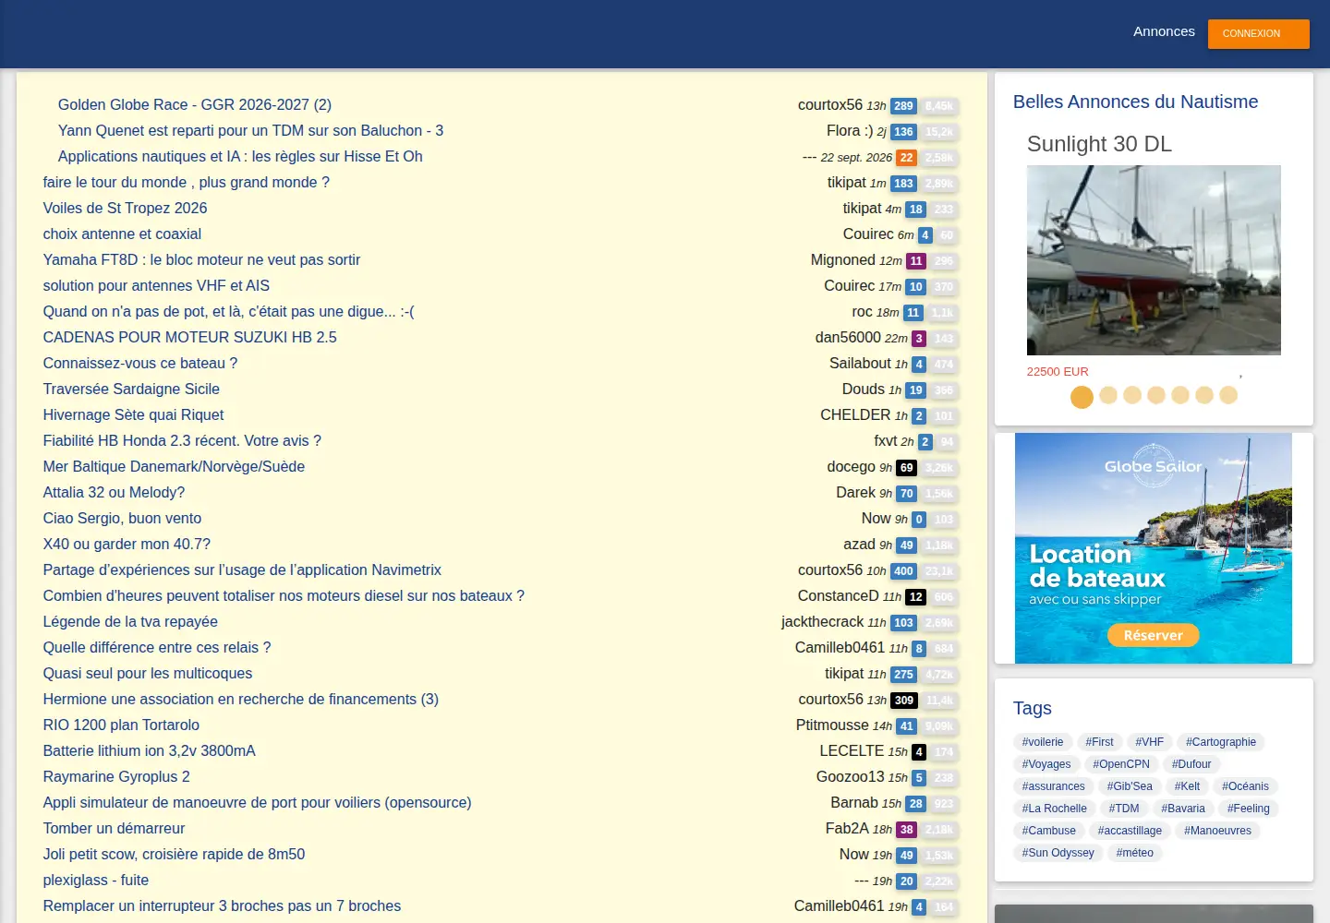Screen dimensions: 1330x923
Task: Open the Raymarine Gyroplus 2 thread
Action: pos(116,777)
